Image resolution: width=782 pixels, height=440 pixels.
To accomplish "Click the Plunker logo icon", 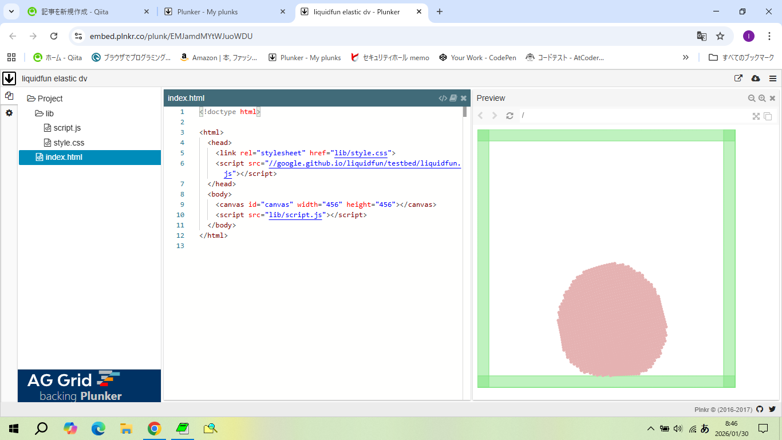I will [x=9, y=78].
